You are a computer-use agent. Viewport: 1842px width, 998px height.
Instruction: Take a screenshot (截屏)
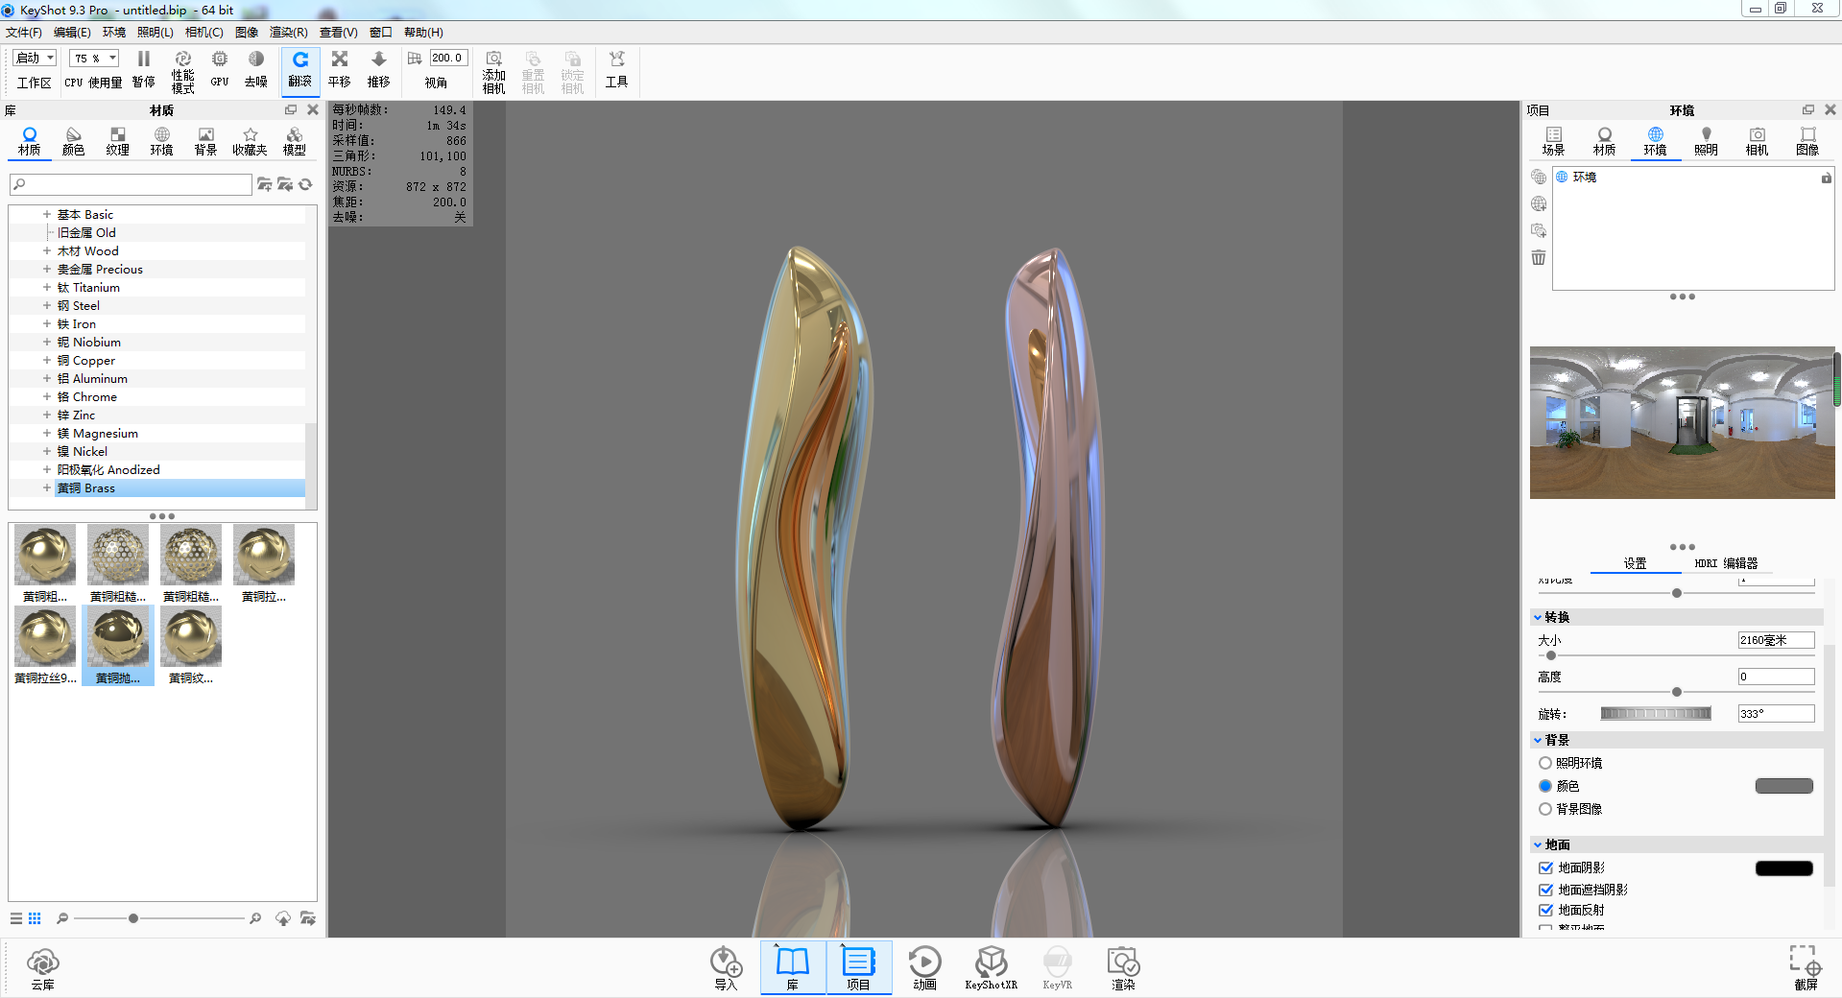[1806, 967]
